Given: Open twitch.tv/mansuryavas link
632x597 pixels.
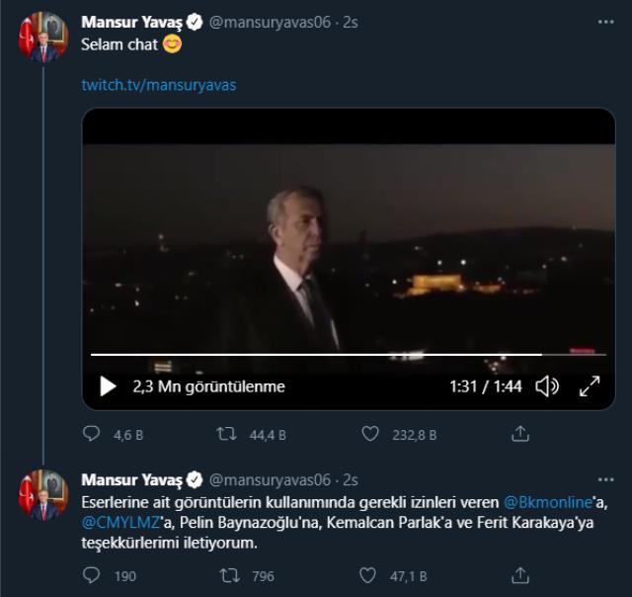Looking at the screenshot, I should coord(158,85).
